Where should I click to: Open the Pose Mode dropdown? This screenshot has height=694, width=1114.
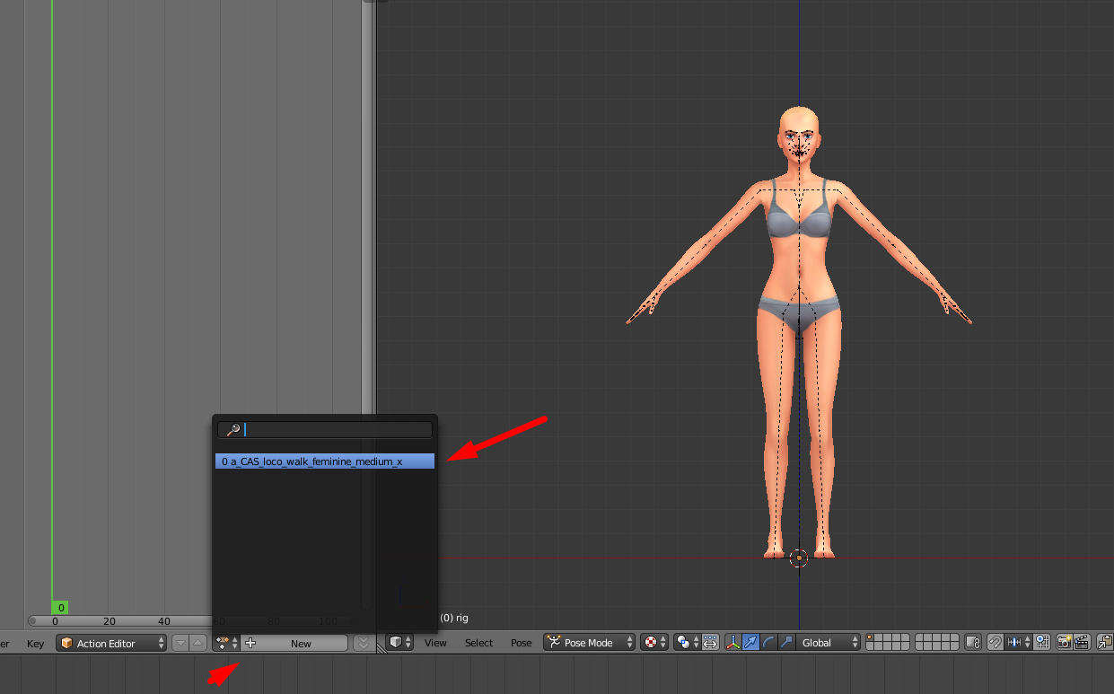point(589,643)
